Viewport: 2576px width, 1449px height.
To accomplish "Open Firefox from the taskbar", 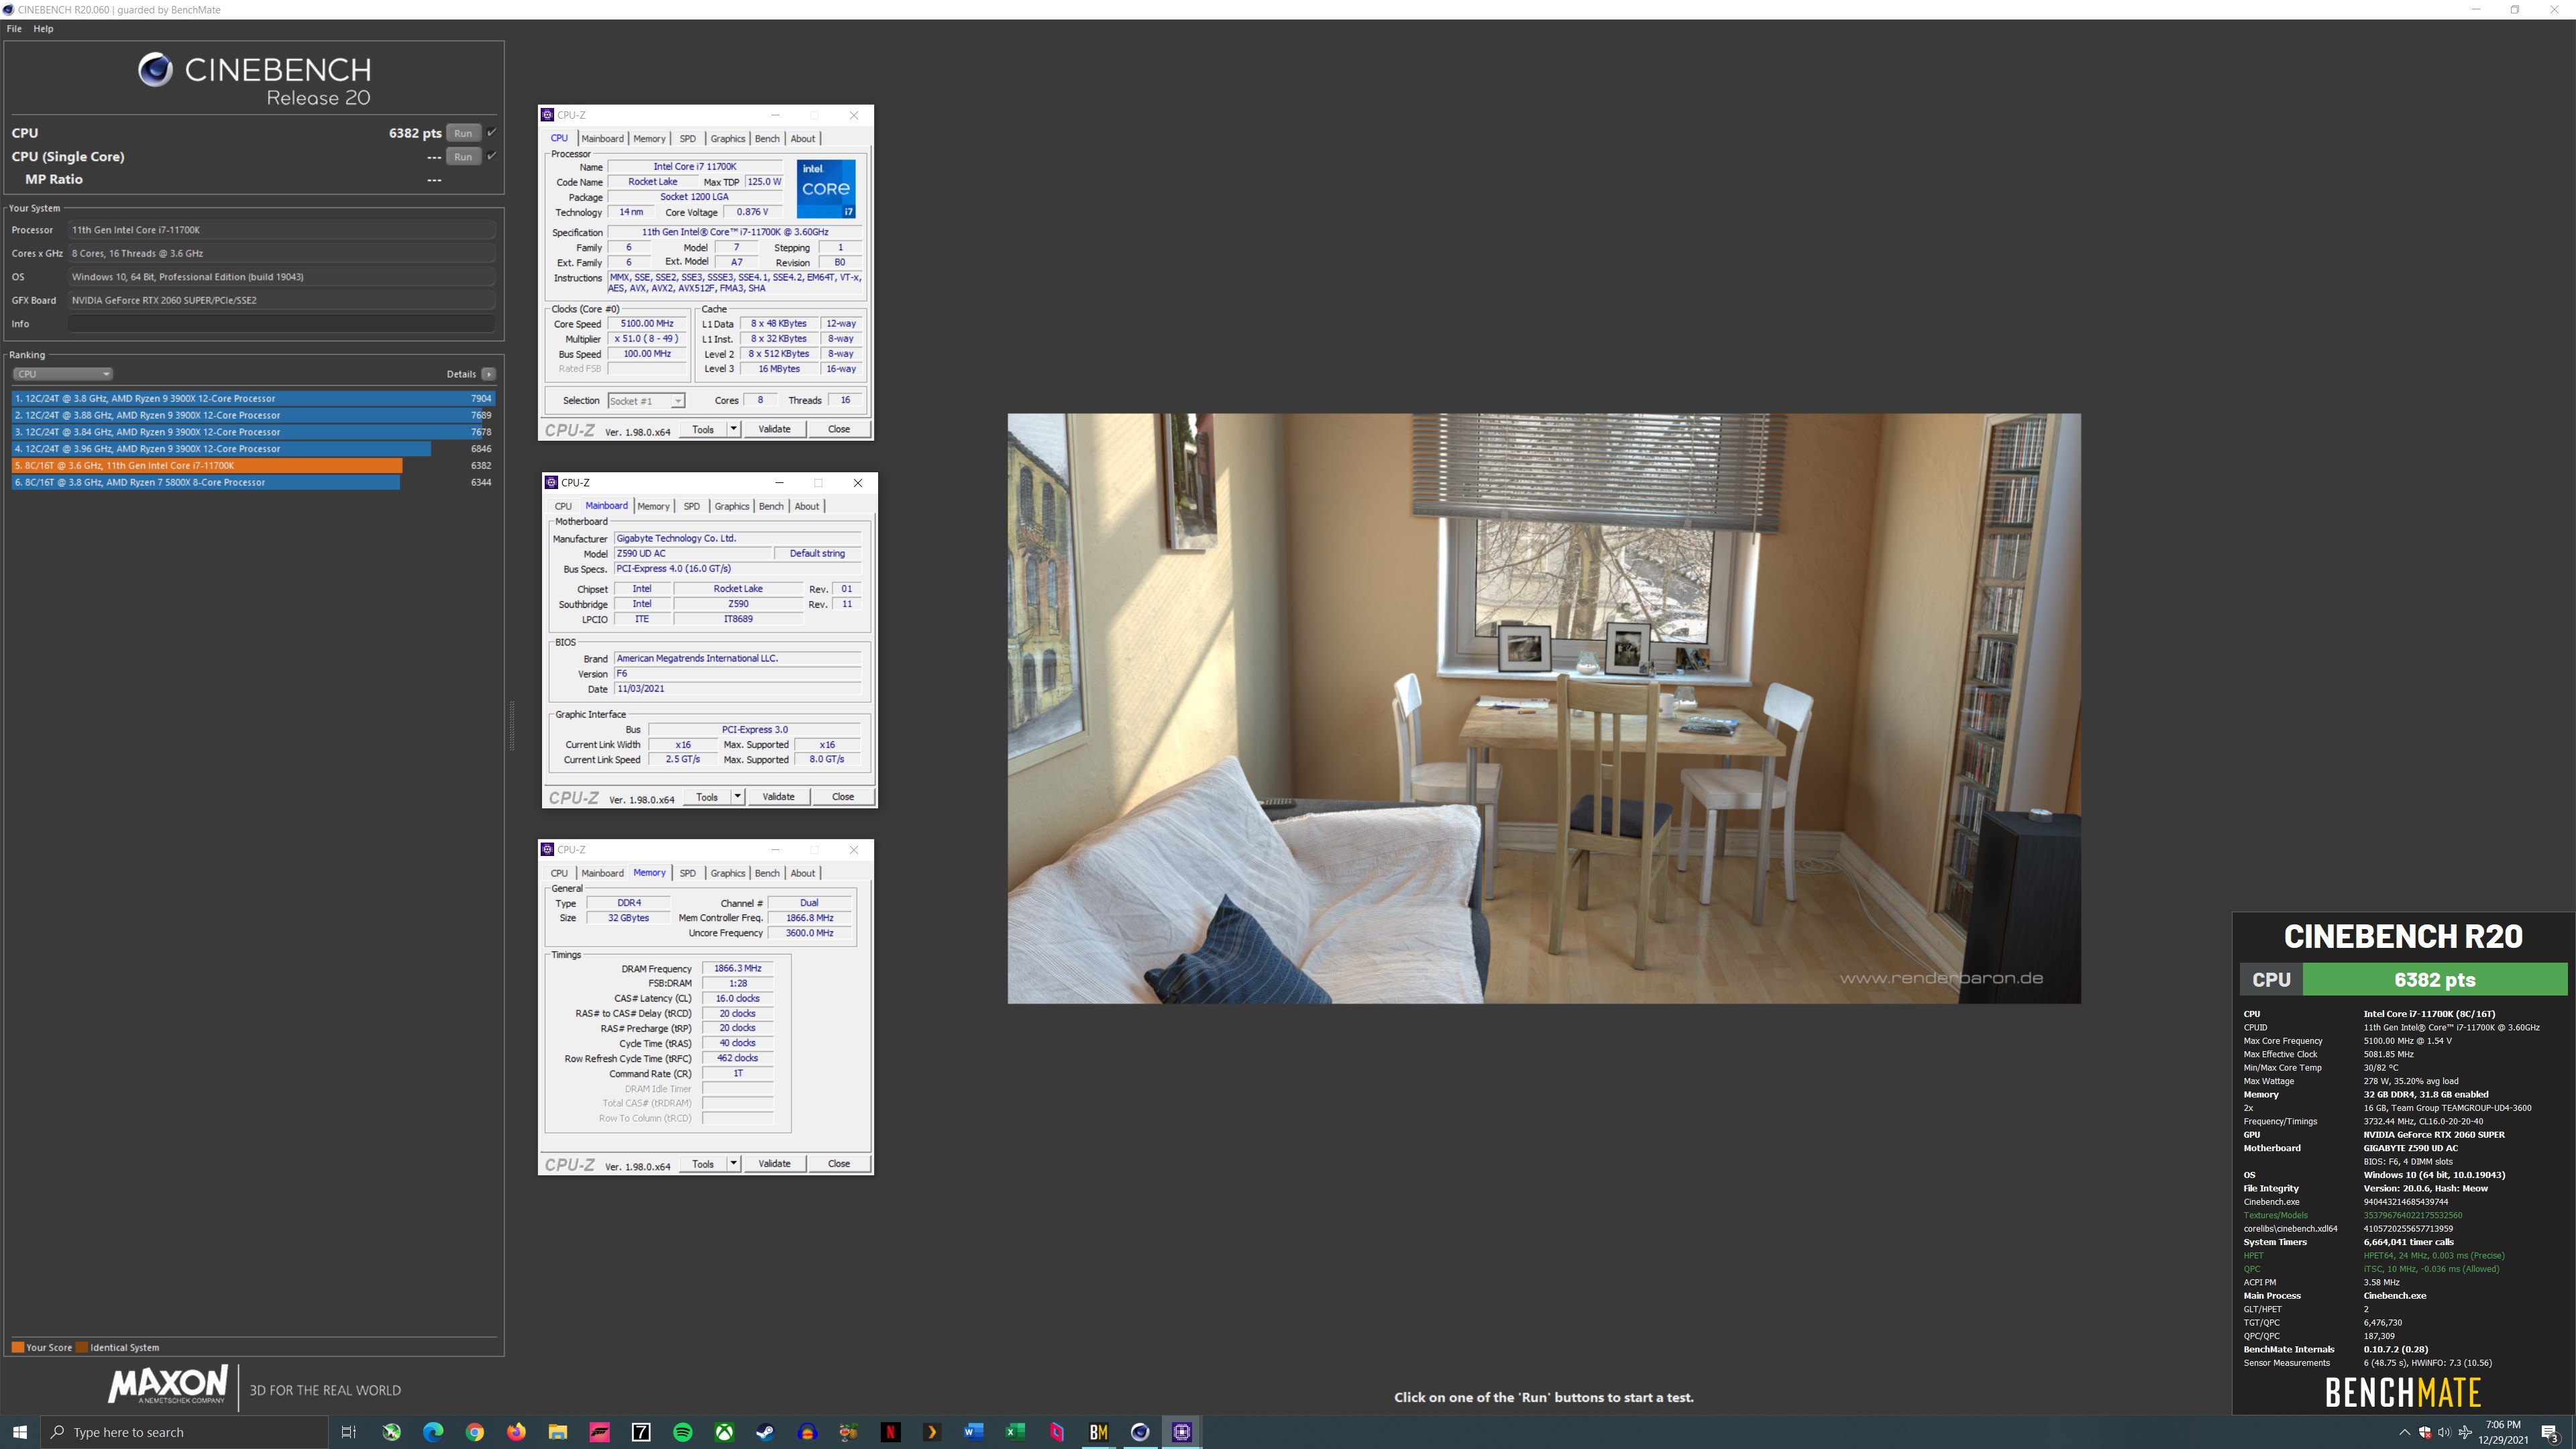I will pyautogui.click(x=516, y=1432).
